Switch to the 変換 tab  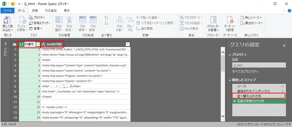(x=35, y=11)
